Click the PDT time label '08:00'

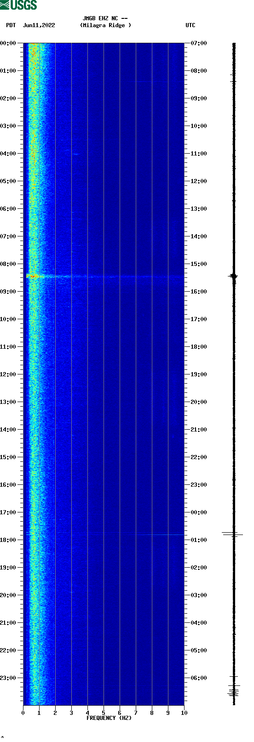click(x=8, y=264)
